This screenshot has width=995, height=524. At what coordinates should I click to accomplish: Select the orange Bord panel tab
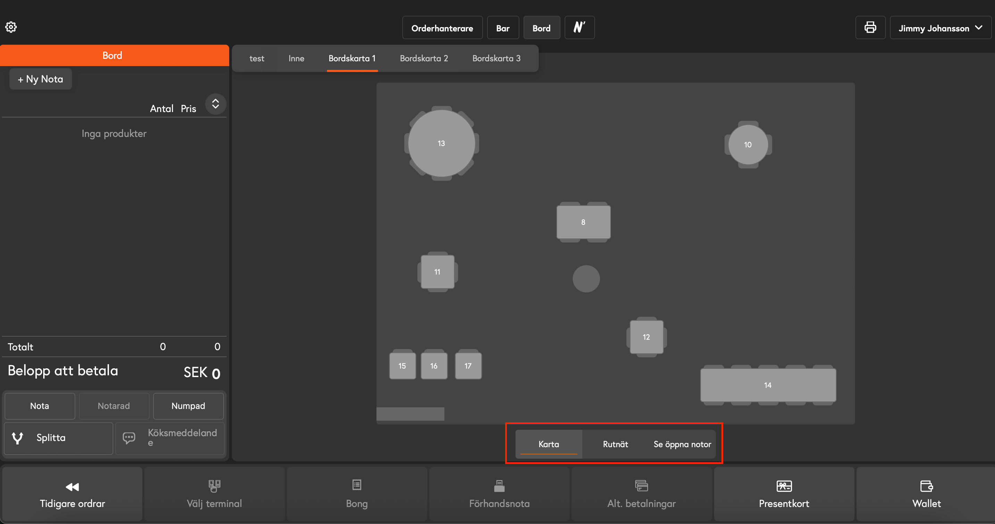[x=114, y=56]
